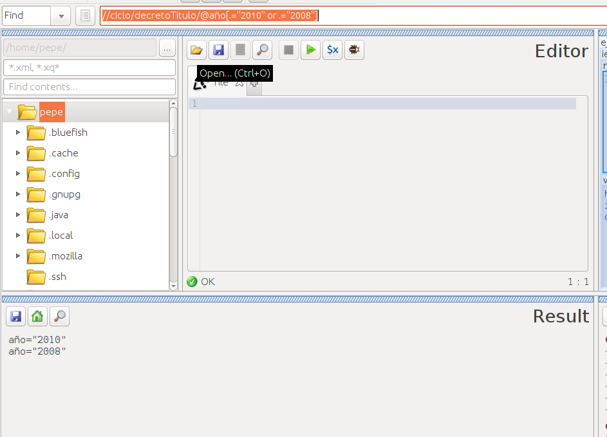607x437 pixels.
Task: Expand the .config folder
Action: click(x=18, y=173)
